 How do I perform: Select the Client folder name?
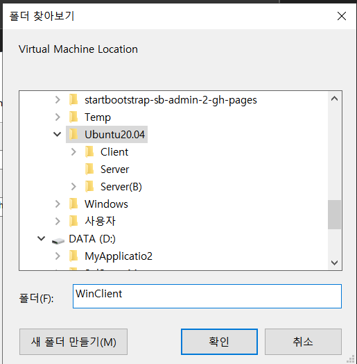(114, 152)
